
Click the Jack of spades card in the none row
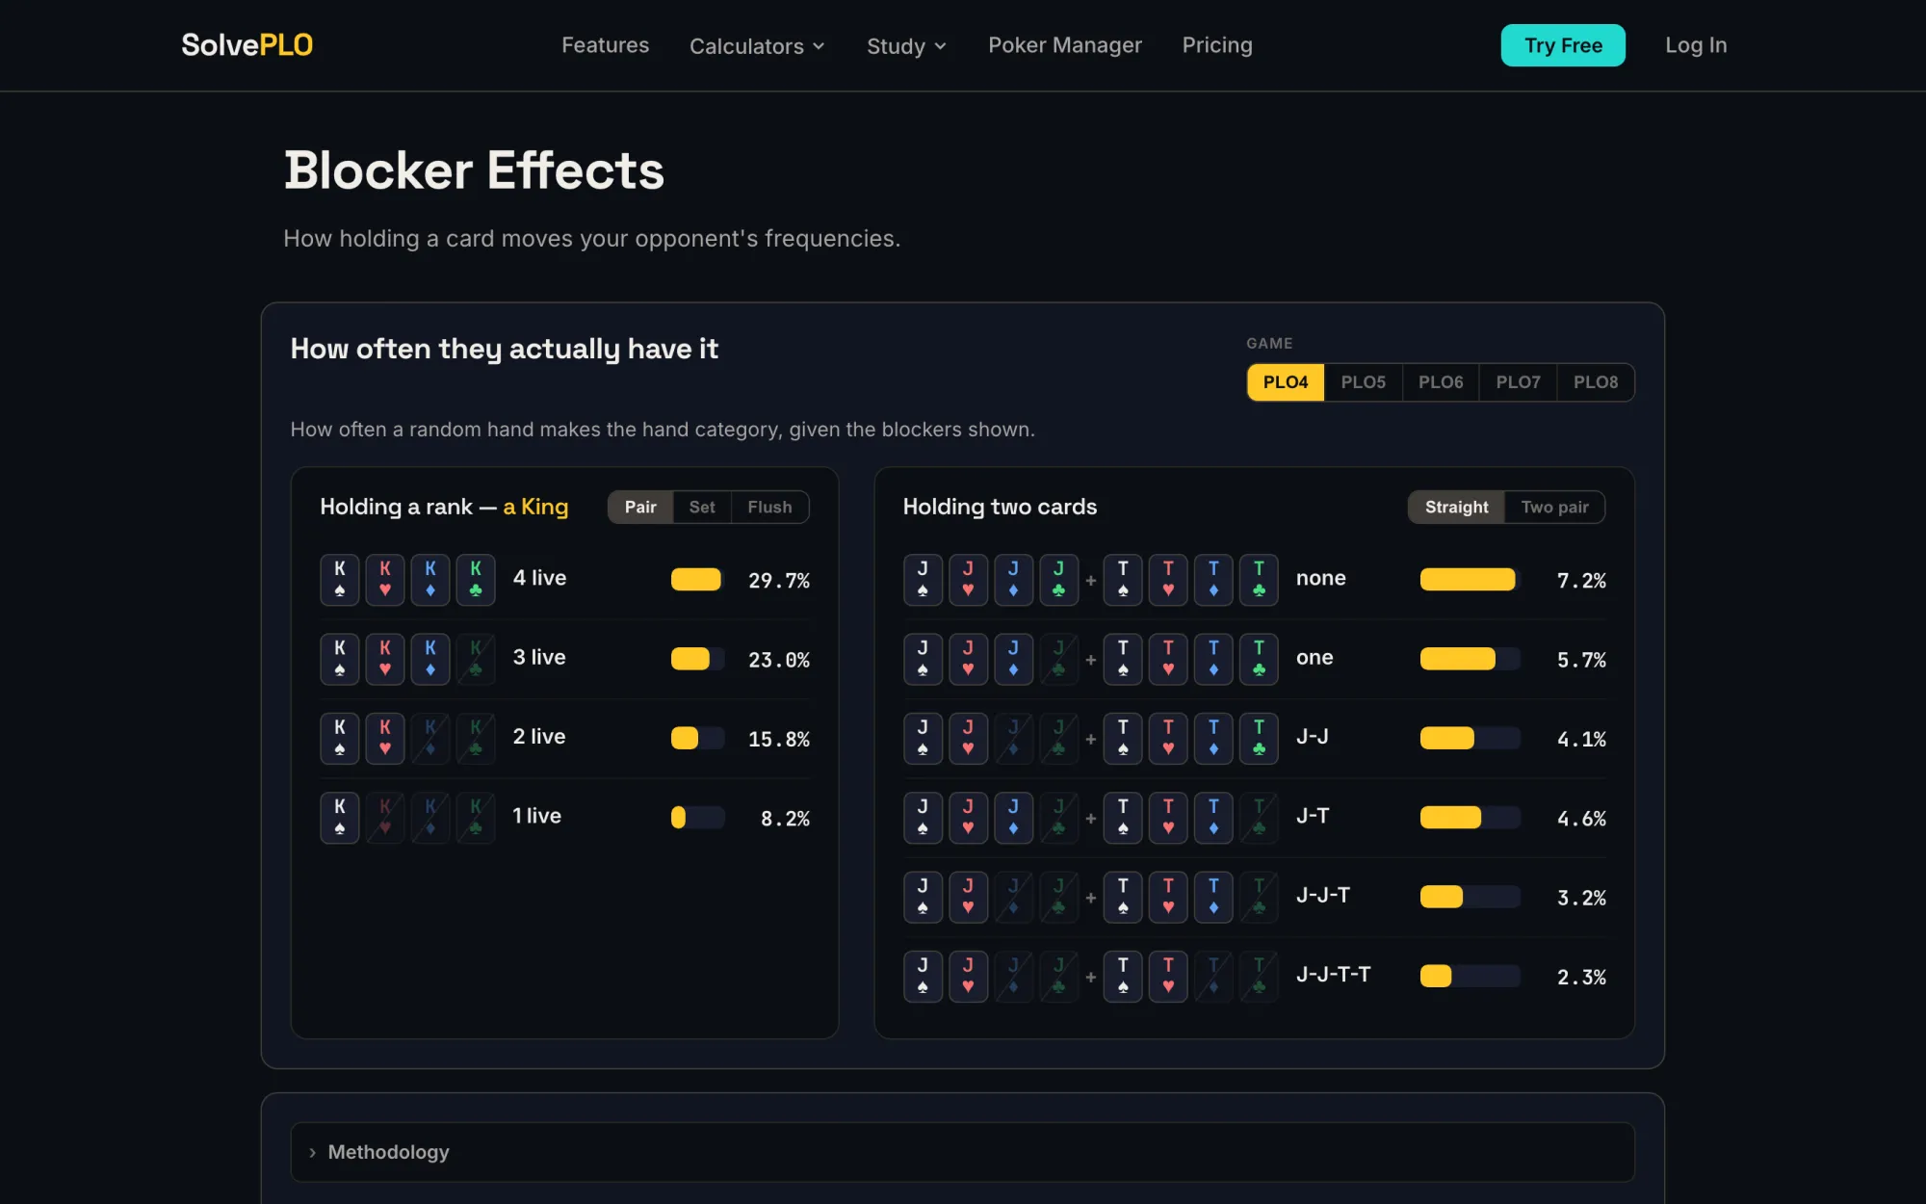(x=923, y=579)
